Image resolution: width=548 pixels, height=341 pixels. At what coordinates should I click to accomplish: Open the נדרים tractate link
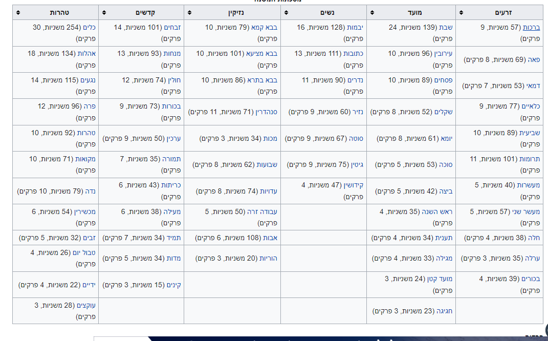click(356, 80)
